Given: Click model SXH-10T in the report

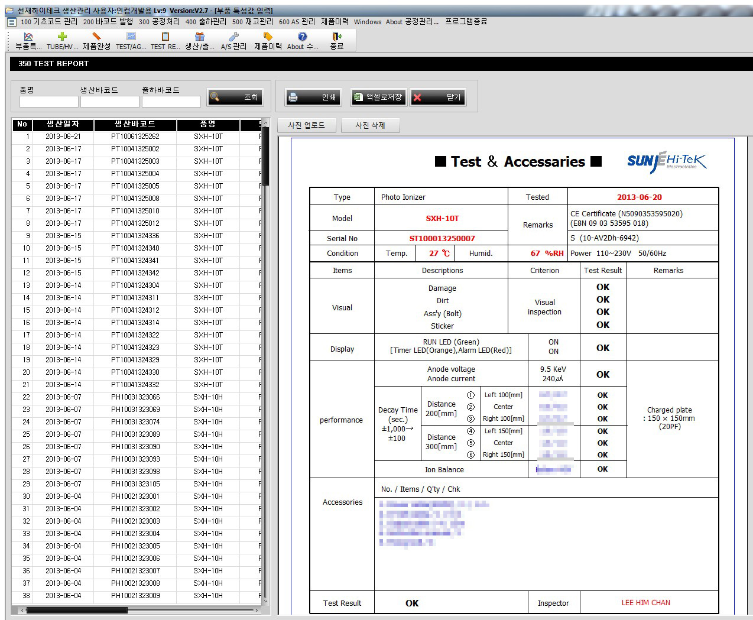Looking at the screenshot, I should 442,219.
